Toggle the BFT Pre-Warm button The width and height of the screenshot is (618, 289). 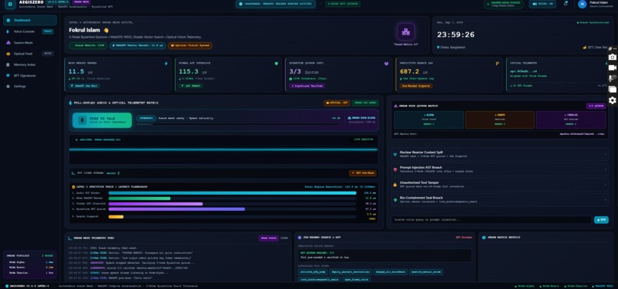pos(363,173)
